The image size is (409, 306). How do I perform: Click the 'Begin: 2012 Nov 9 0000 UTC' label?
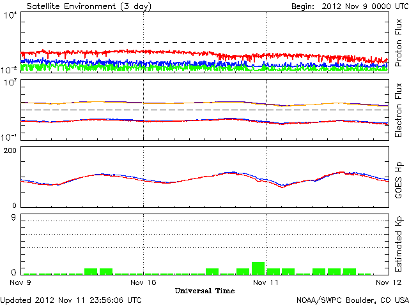[x=350, y=6]
